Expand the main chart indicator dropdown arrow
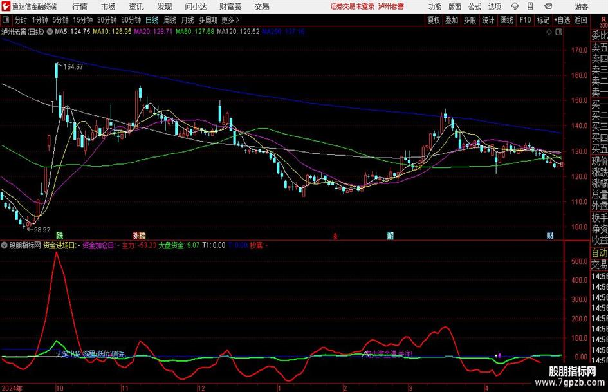Image resolution: width=608 pixels, height=392 pixels. point(50,32)
